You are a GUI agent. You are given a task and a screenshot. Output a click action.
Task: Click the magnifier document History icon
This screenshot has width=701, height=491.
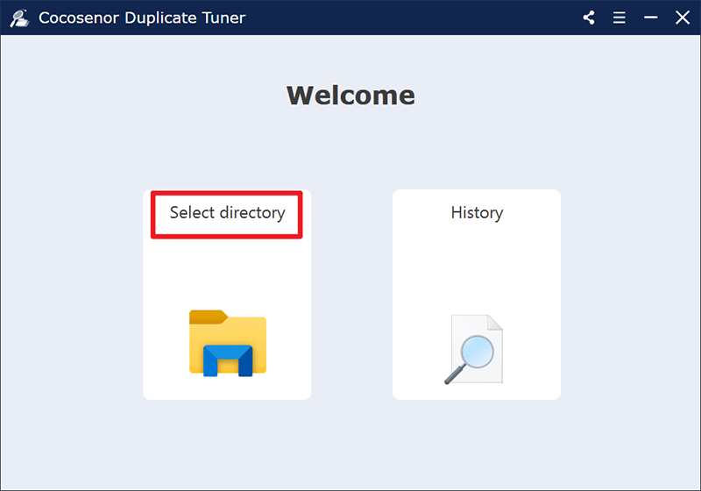pyautogui.click(x=474, y=349)
